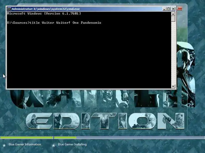Click the console scrollbar up arrow

coord(173,14)
